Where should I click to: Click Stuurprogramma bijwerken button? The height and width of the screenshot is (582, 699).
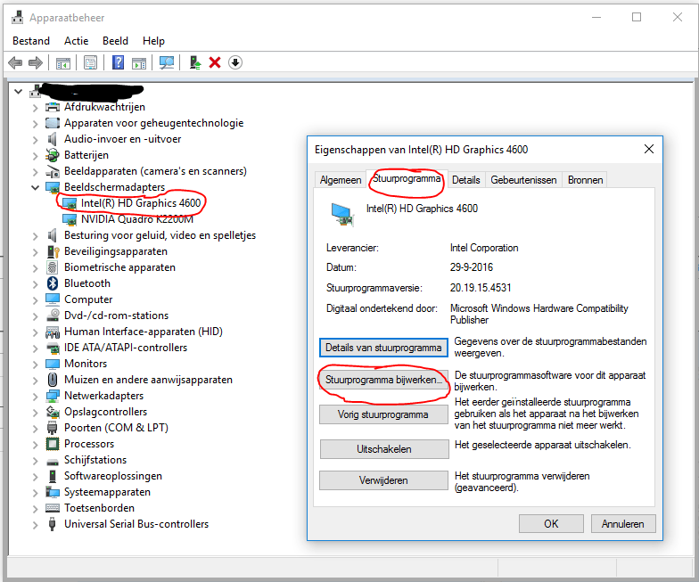coord(383,380)
